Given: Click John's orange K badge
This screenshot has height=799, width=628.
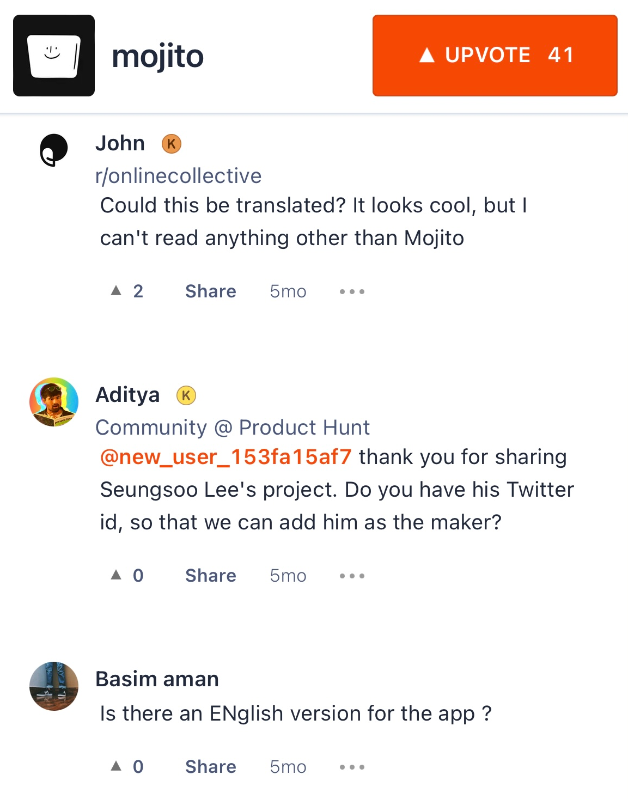Looking at the screenshot, I should click(172, 144).
